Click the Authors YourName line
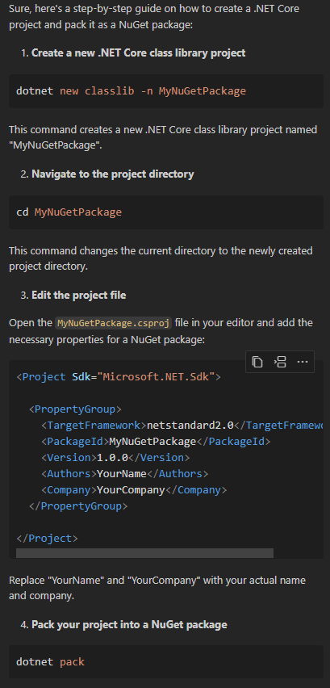The height and width of the screenshot is (688, 330). click(125, 474)
